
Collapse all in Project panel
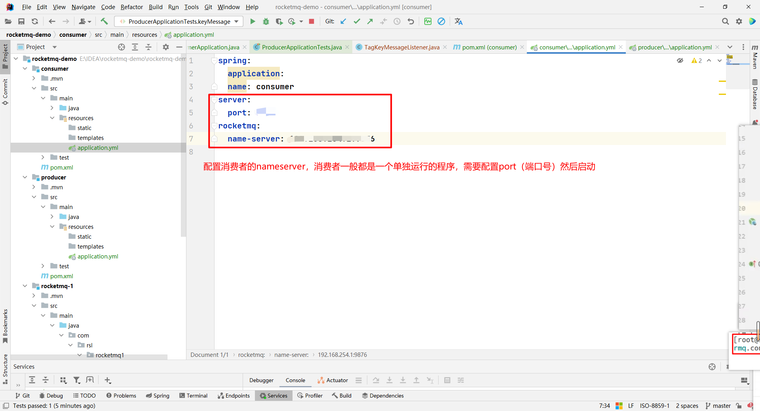pos(148,47)
